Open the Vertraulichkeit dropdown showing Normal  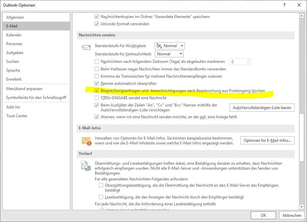169,54
